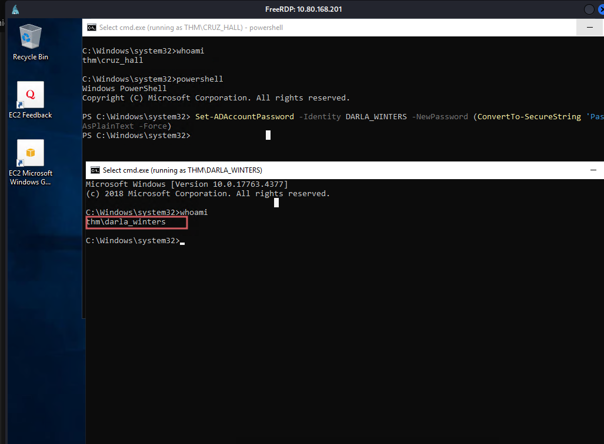Image resolution: width=604 pixels, height=444 pixels.
Task: Click the thm\cruz_hall whoami output
Action: coord(112,60)
